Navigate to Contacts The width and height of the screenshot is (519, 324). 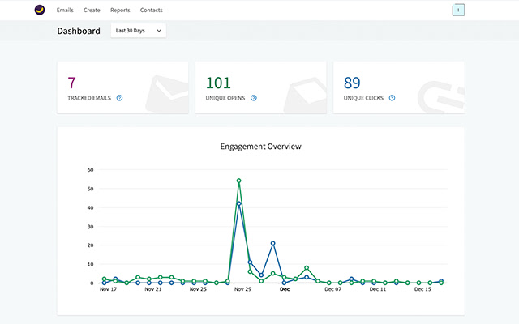tap(151, 11)
